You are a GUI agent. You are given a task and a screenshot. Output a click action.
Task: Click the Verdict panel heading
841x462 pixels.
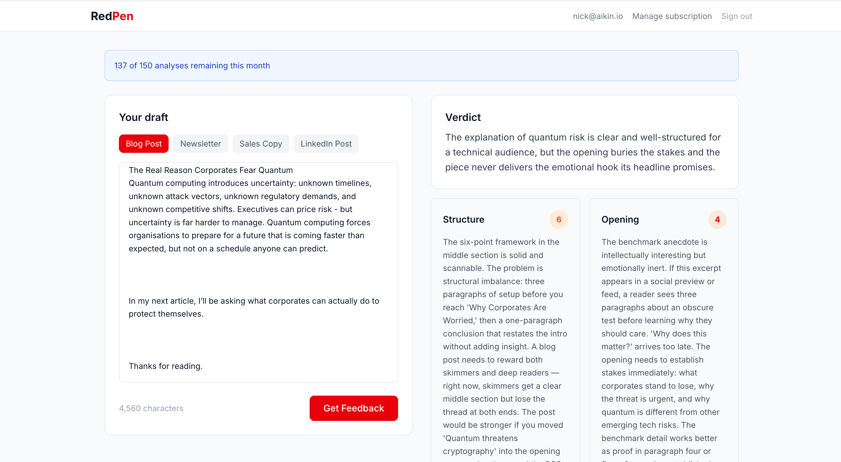pyautogui.click(x=463, y=117)
